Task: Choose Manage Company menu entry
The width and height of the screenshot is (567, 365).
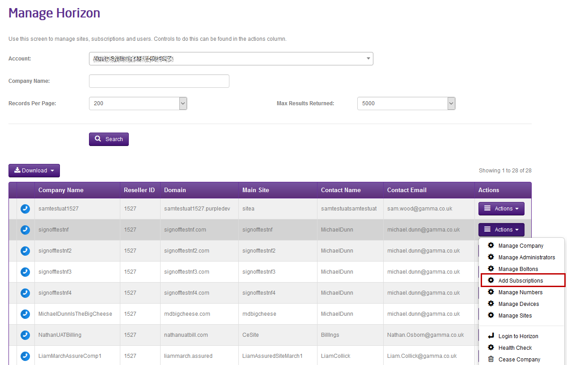Action: coord(521,246)
